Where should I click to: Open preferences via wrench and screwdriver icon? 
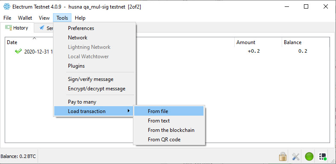[296, 156]
